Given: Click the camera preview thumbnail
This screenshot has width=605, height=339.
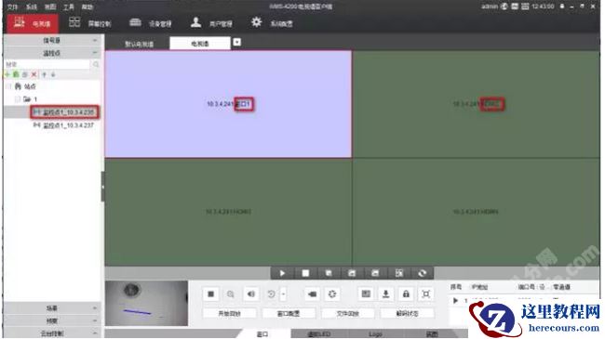Looking at the screenshot, I should coord(147,303).
